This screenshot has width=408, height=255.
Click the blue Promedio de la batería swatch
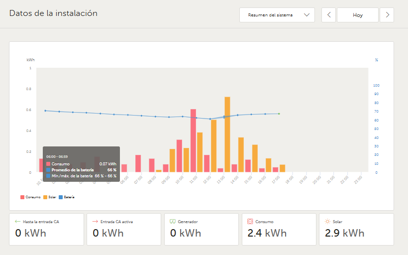(x=48, y=170)
